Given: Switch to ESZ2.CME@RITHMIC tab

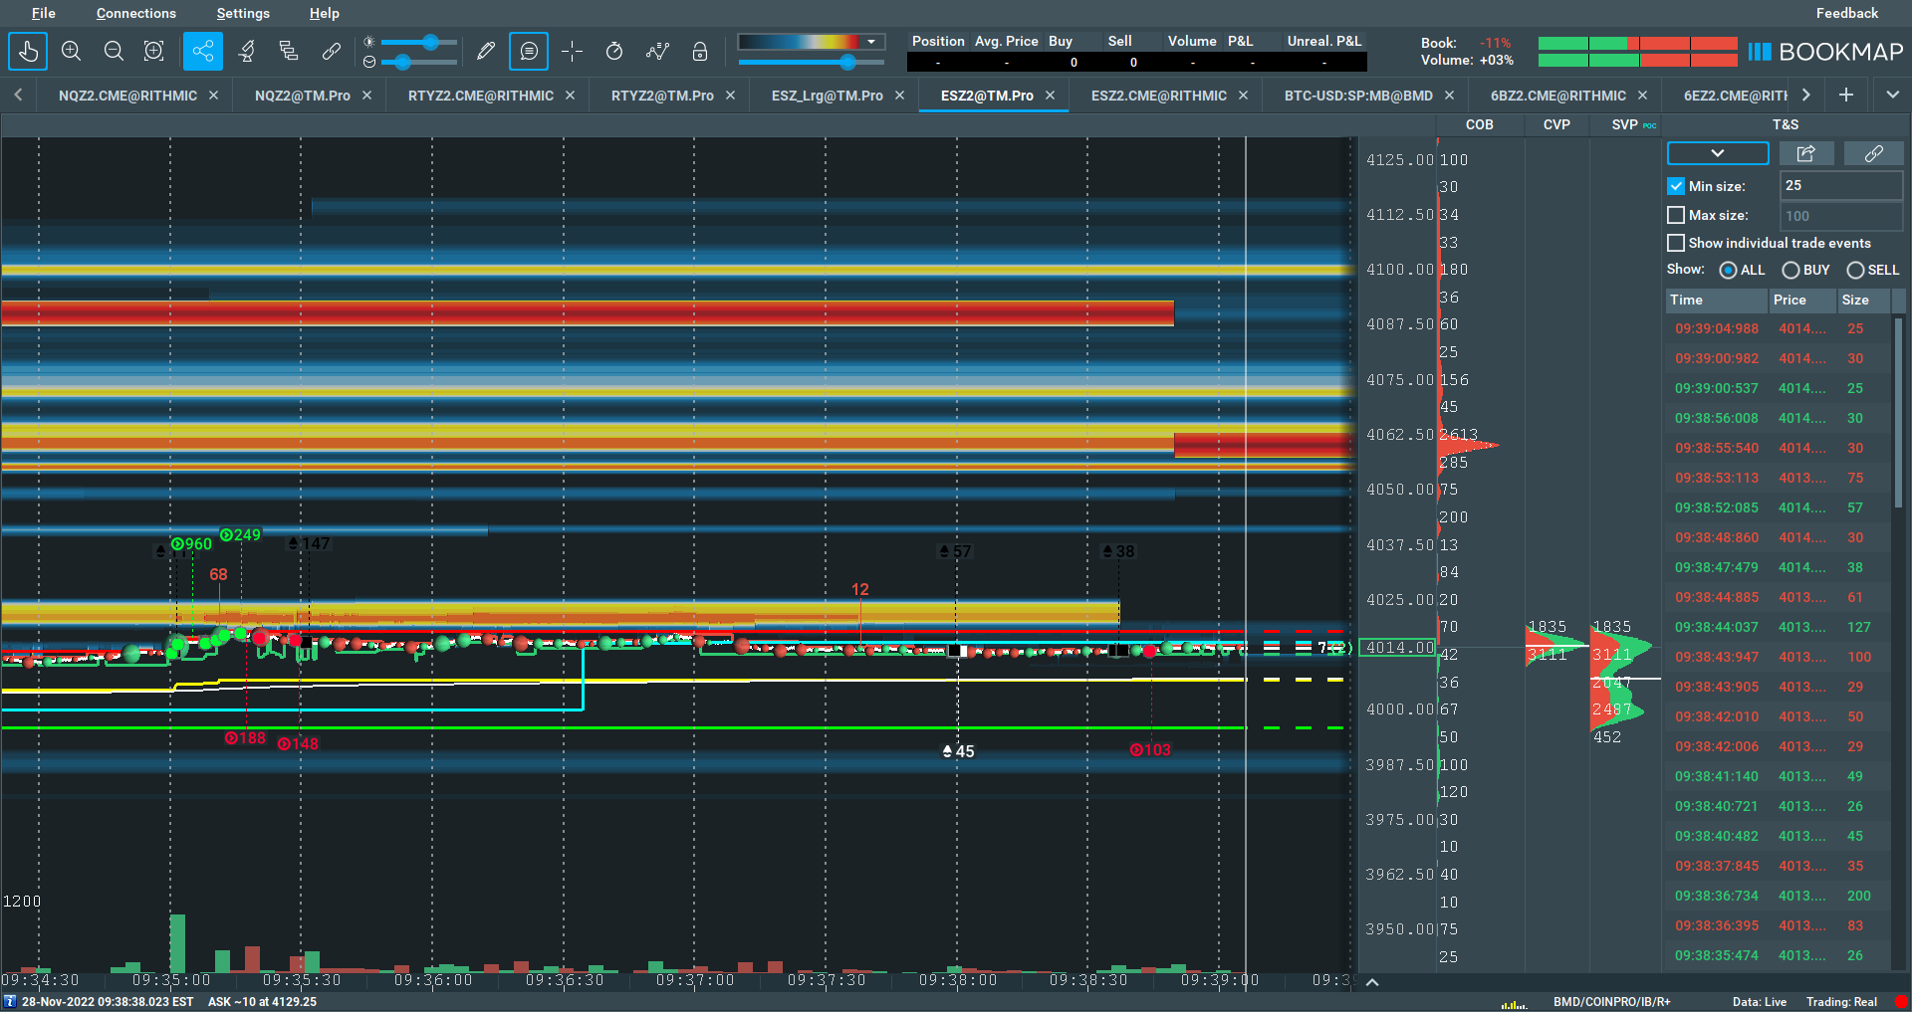Looking at the screenshot, I should 1159,96.
